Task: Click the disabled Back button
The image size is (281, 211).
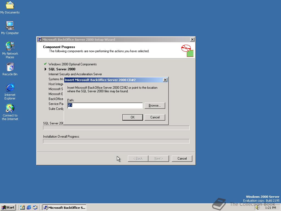Action: click(138, 159)
